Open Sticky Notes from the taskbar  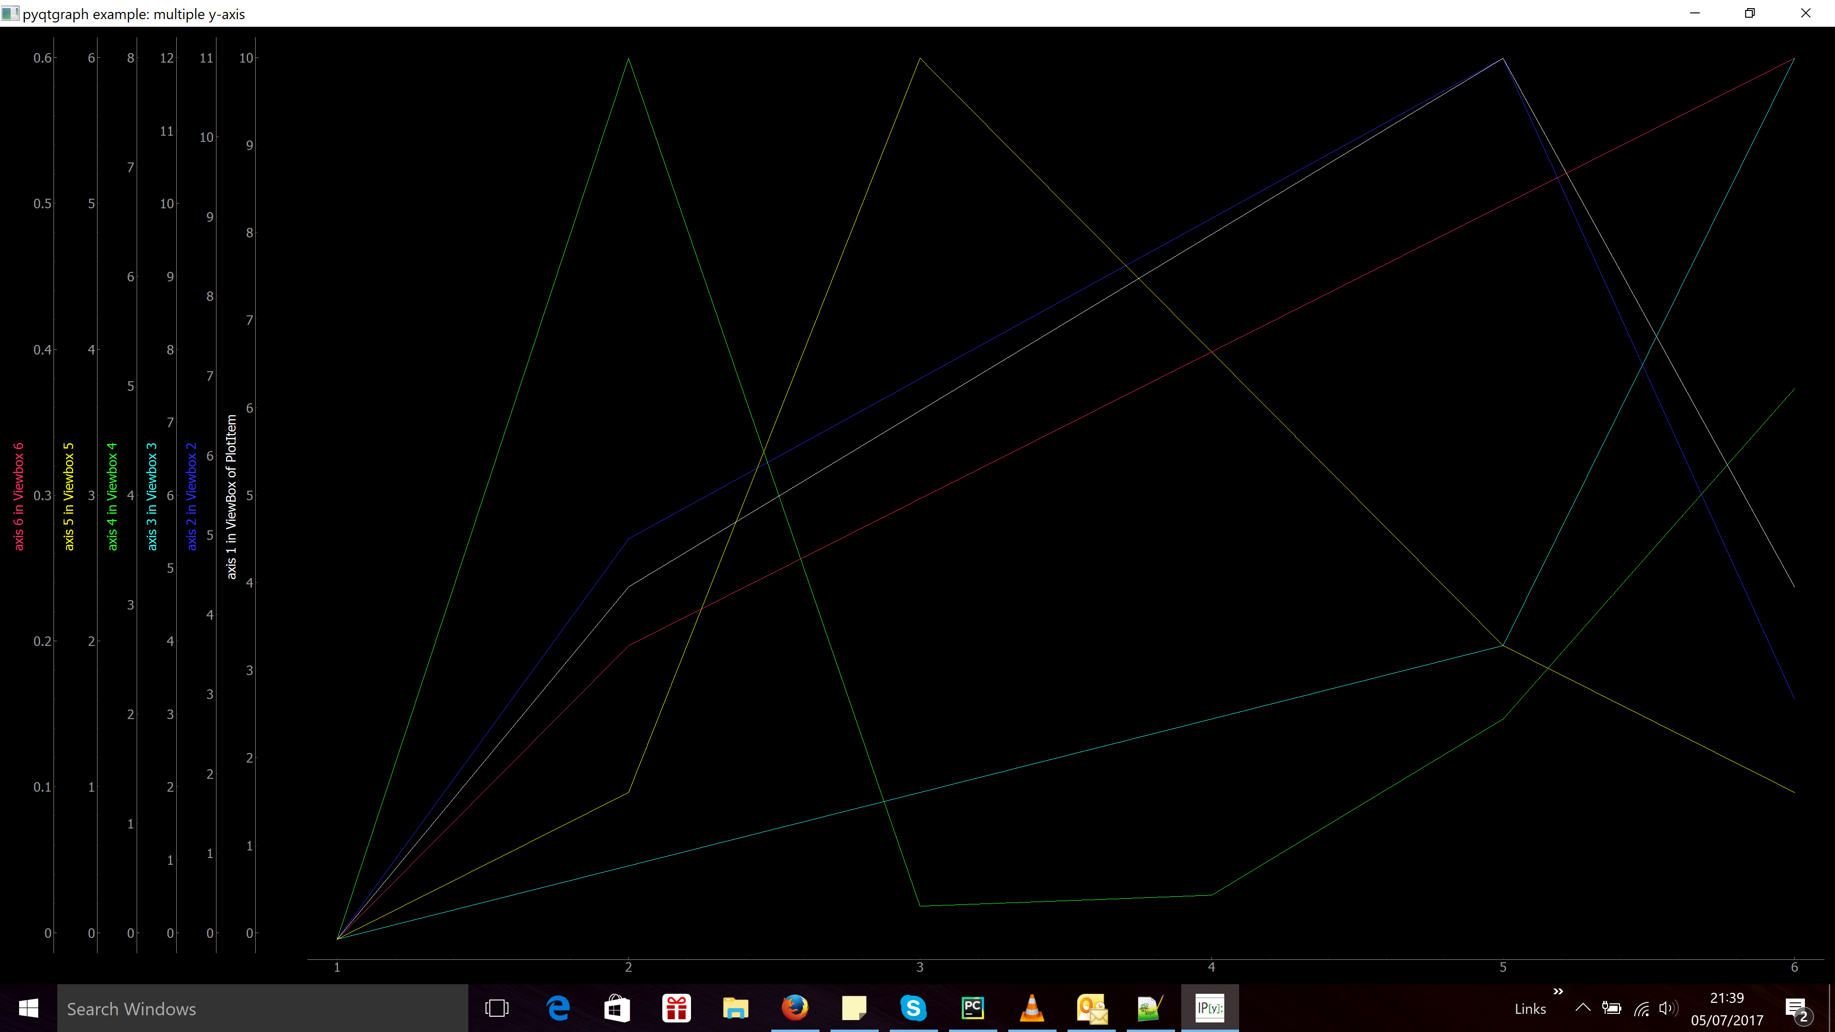[854, 1009]
